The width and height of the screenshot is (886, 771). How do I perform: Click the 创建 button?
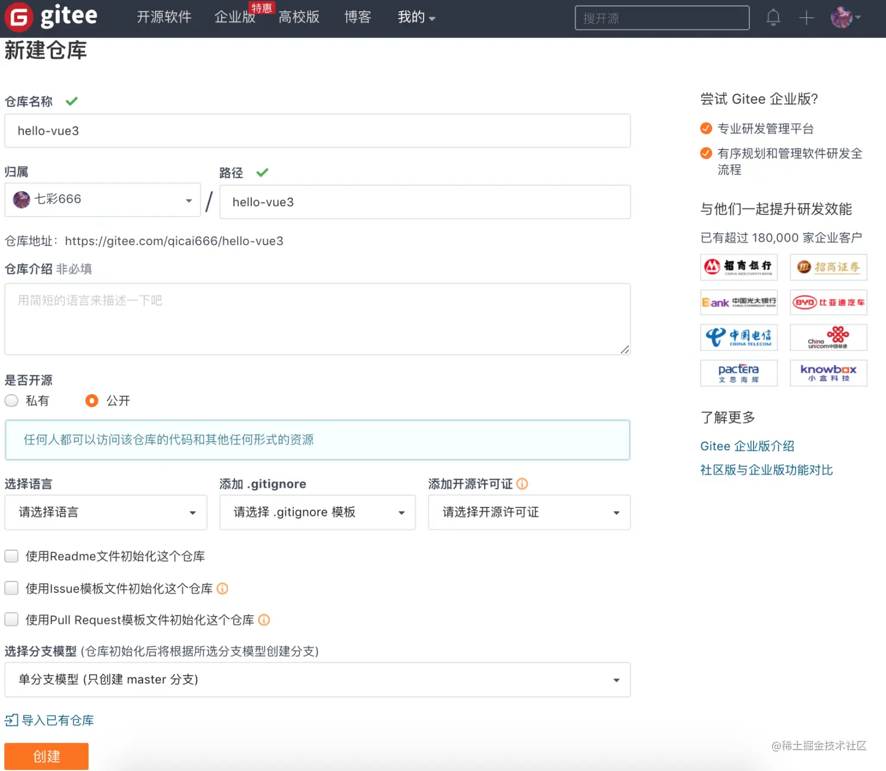46,756
